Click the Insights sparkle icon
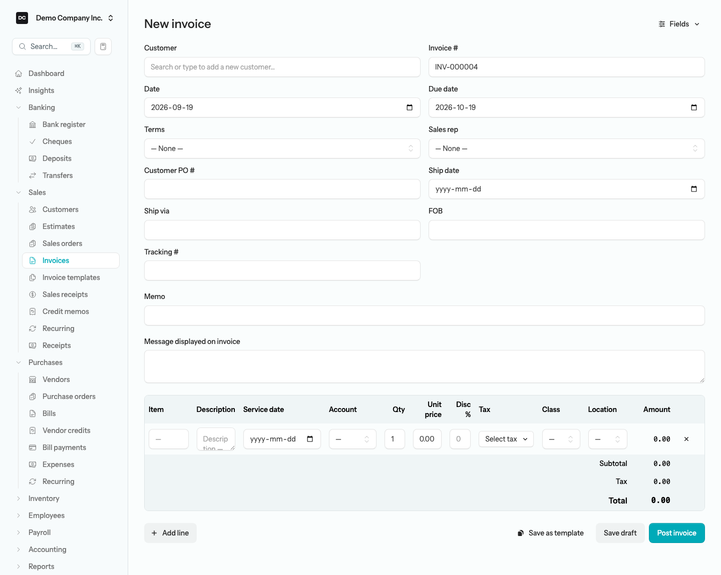 pyautogui.click(x=19, y=90)
